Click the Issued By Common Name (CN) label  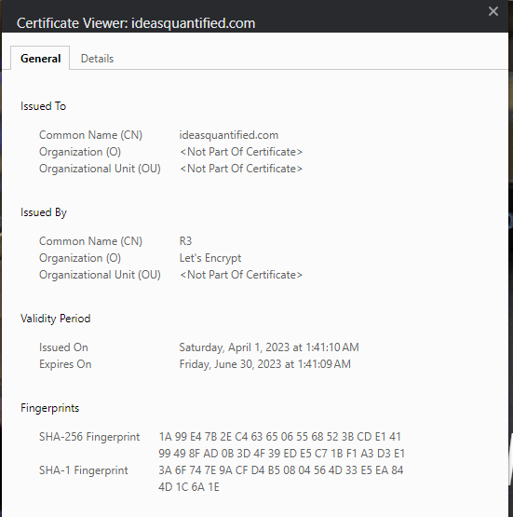[x=90, y=241]
